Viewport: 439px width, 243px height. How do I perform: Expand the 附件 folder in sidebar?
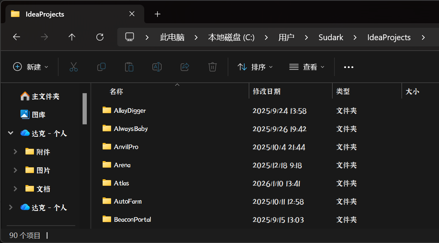[15, 152]
